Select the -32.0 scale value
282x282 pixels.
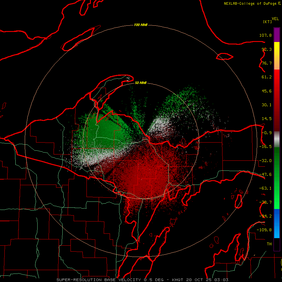[265, 161]
